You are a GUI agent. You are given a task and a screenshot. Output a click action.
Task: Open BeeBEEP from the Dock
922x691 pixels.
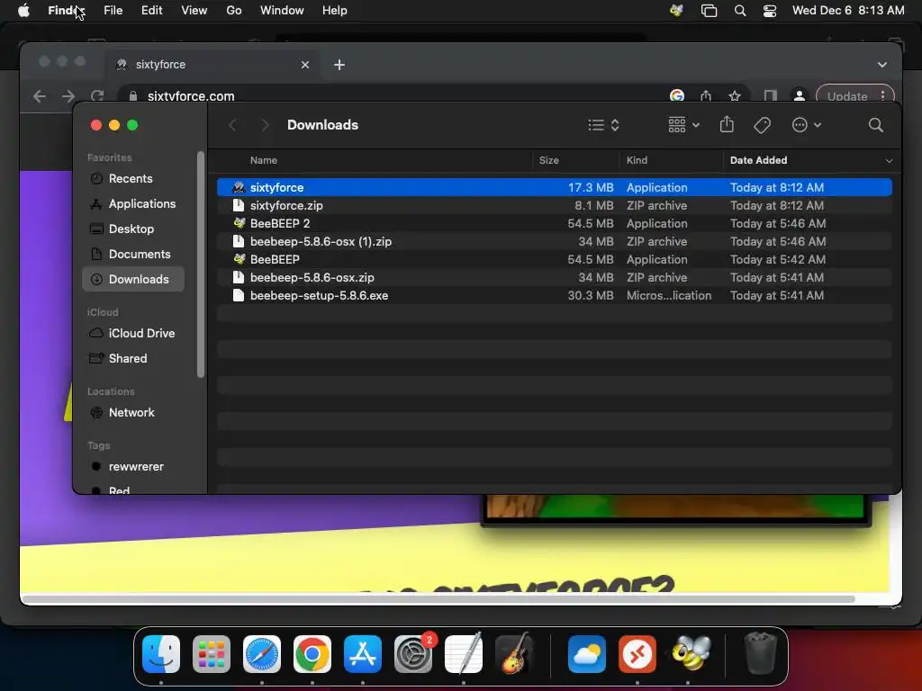pos(688,653)
